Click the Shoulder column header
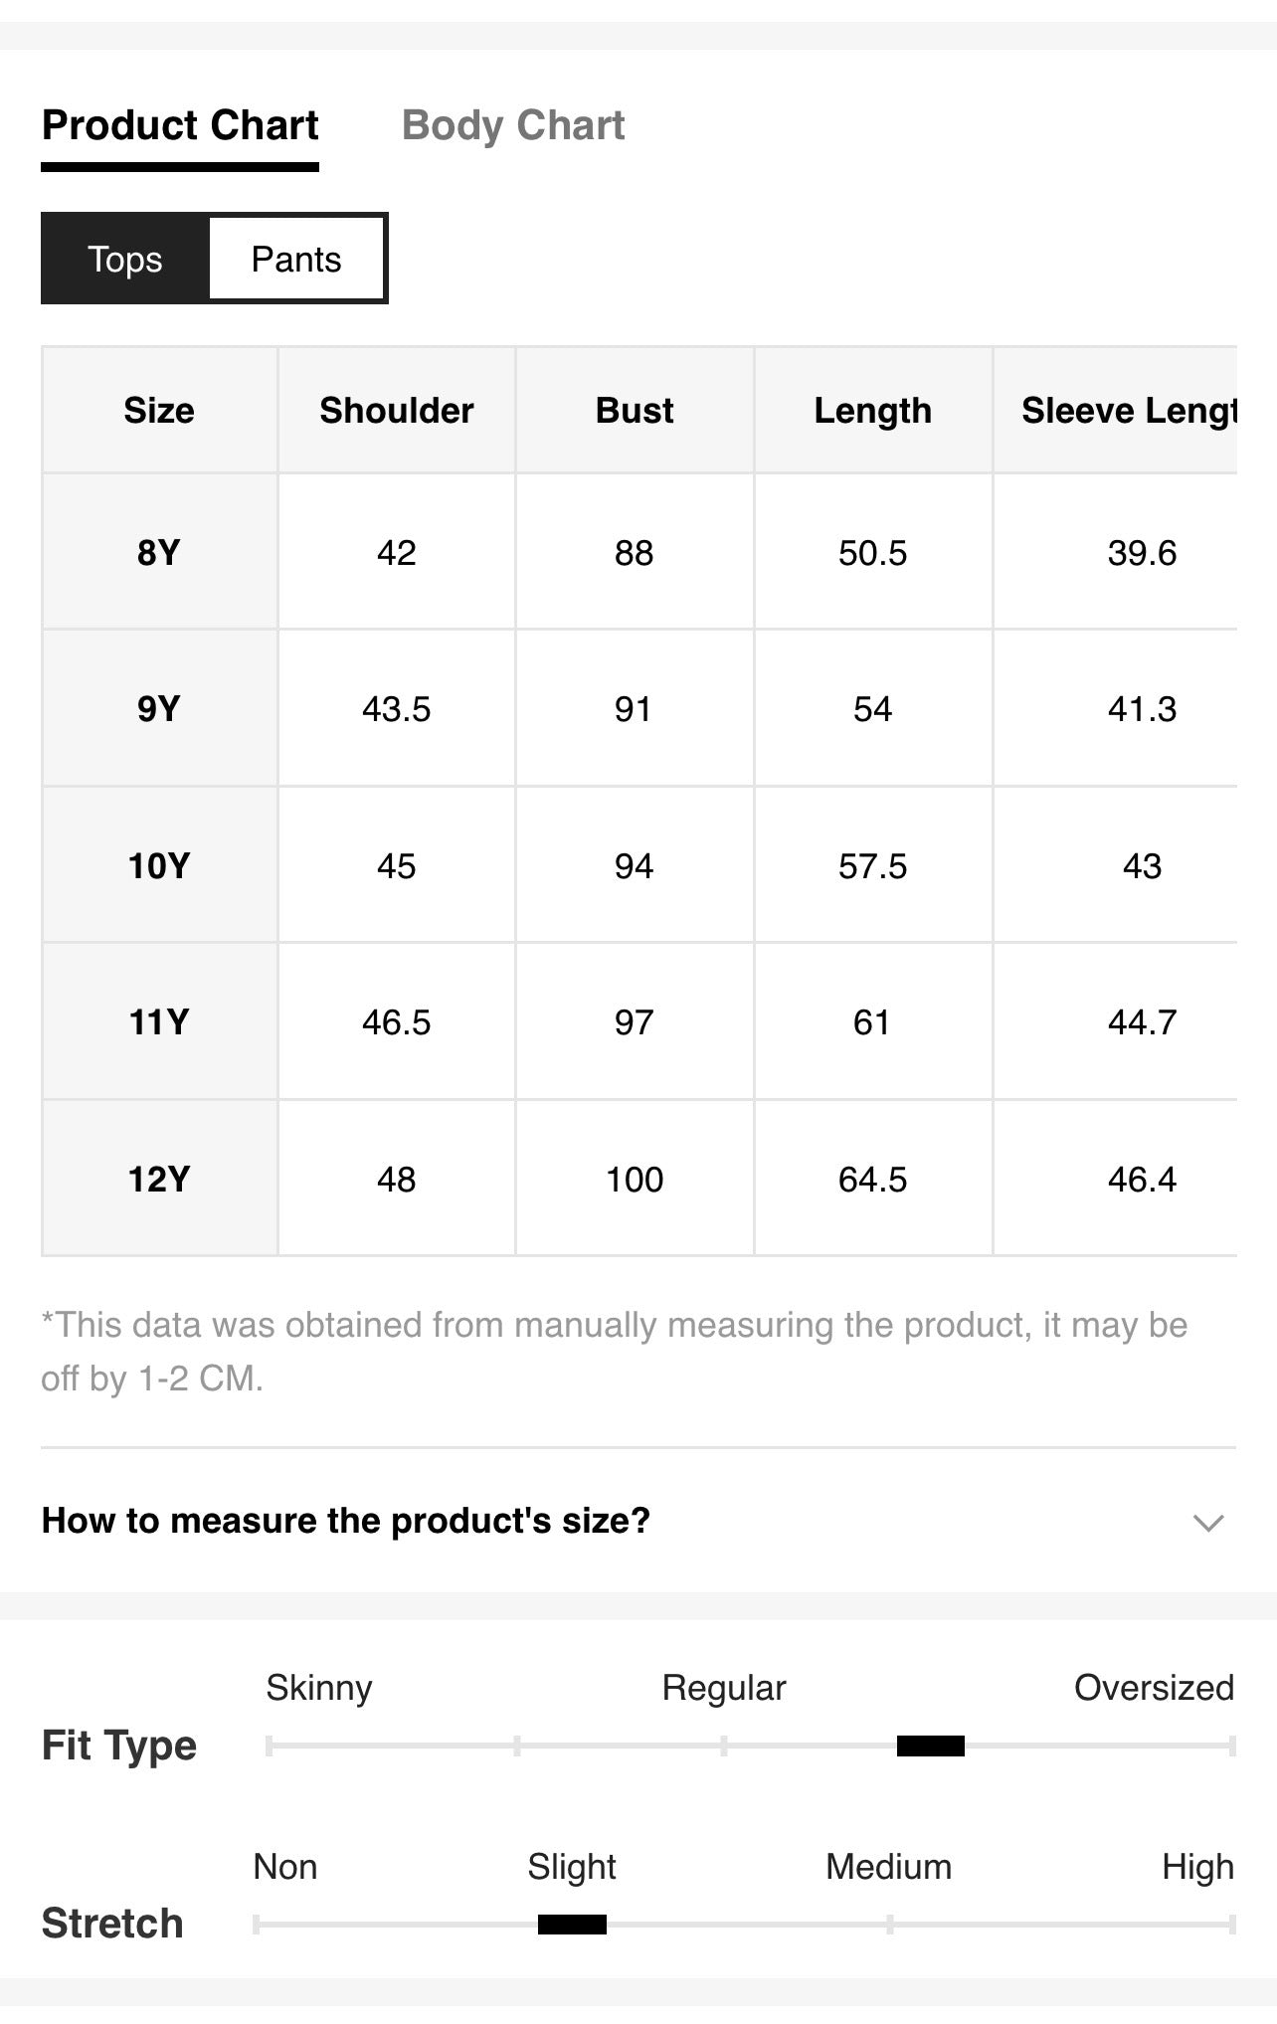 [397, 410]
